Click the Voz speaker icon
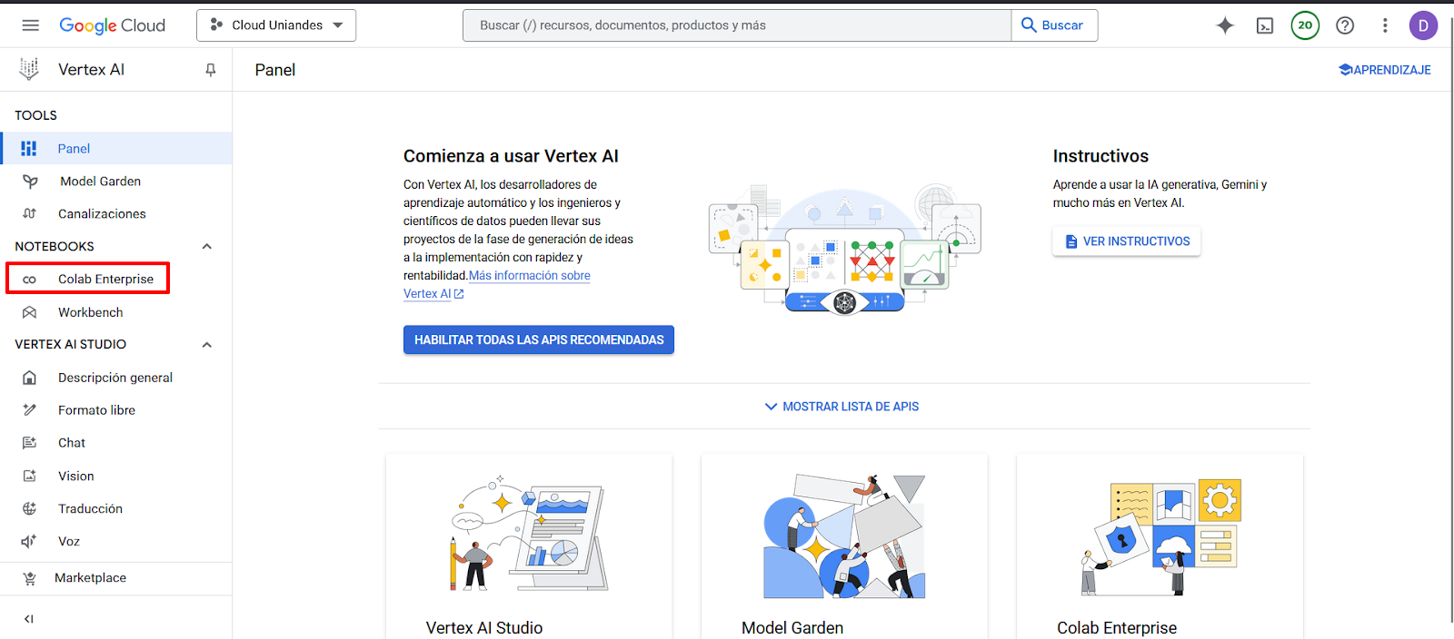This screenshot has width=1454, height=639. coord(30,542)
